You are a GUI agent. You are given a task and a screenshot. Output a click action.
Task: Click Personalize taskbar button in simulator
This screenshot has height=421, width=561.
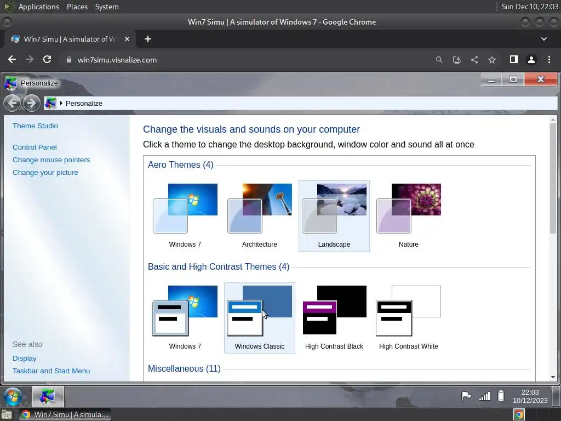click(48, 397)
